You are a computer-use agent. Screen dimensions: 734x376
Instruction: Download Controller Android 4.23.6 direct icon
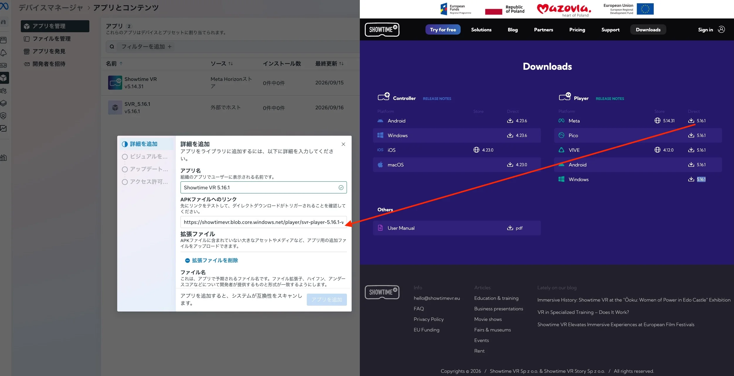click(510, 120)
